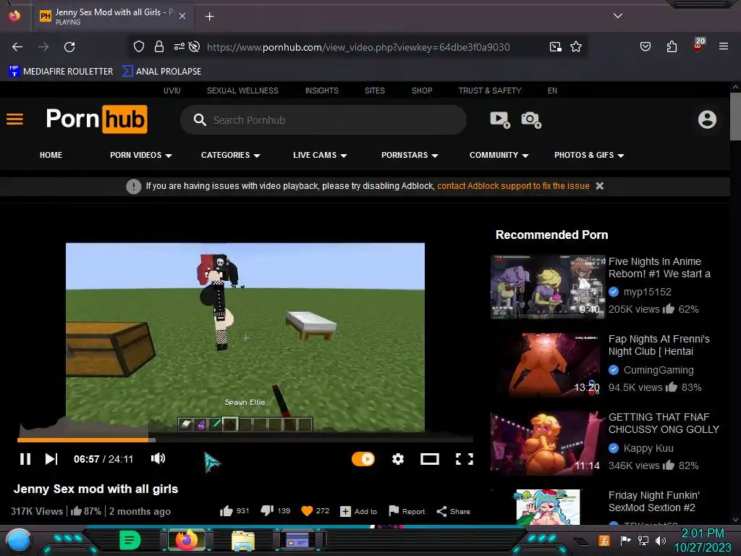This screenshot has width=741, height=556.
Task: Click contact Adblock support link
Action: point(513,186)
